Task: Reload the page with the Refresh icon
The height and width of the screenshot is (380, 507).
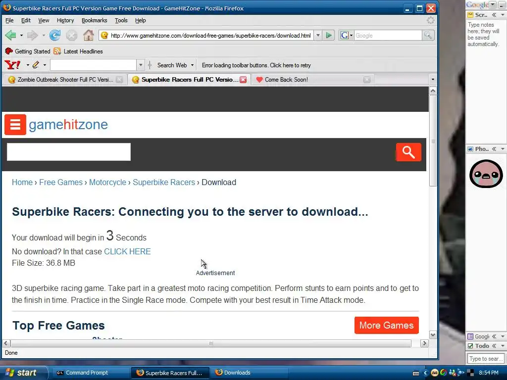Action: (55, 35)
